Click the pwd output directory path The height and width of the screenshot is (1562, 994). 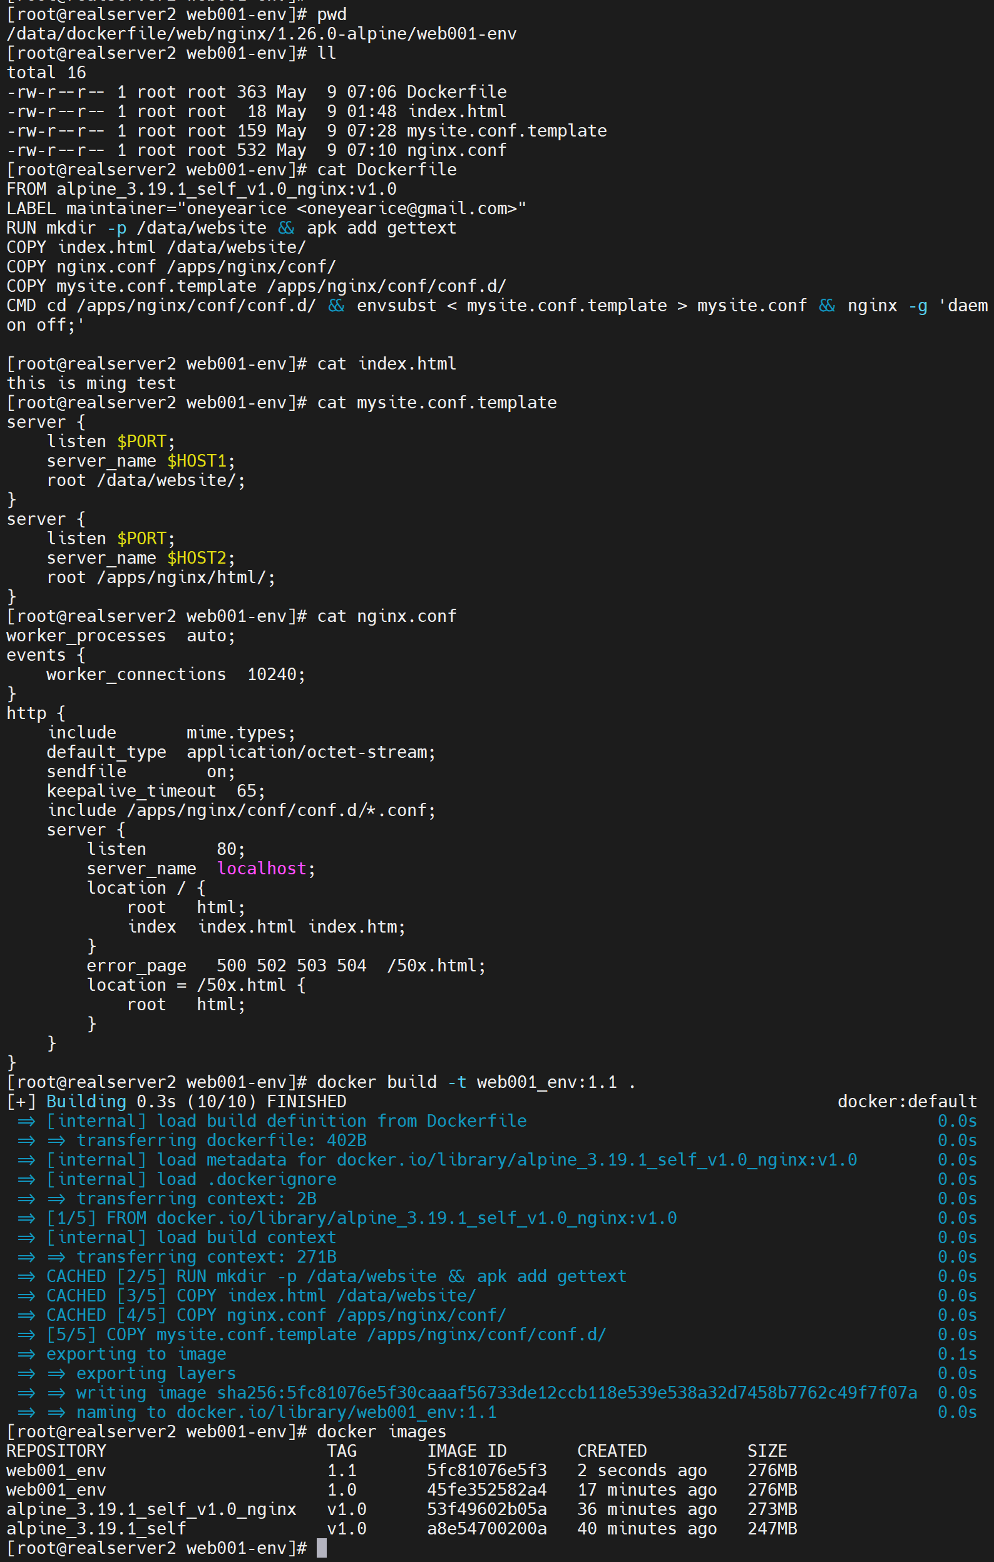coord(261,34)
